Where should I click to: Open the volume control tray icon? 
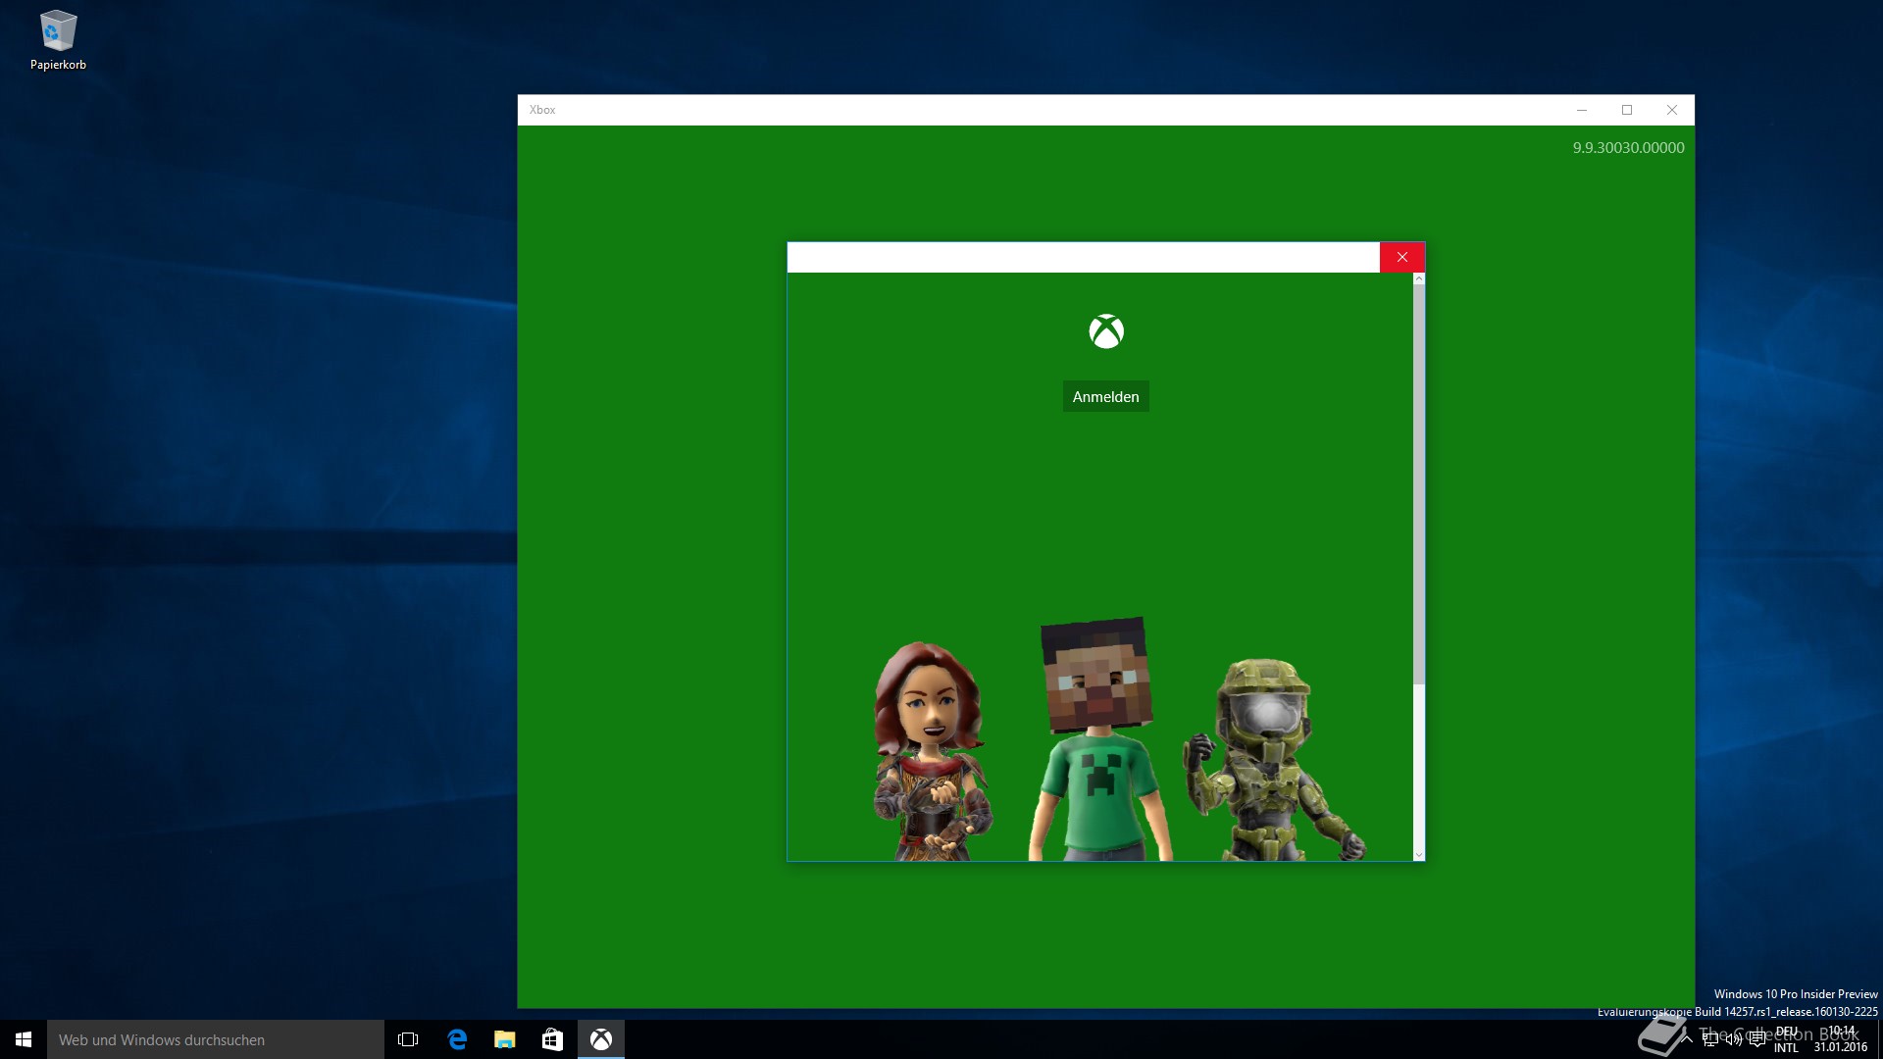pos(1734,1039)
